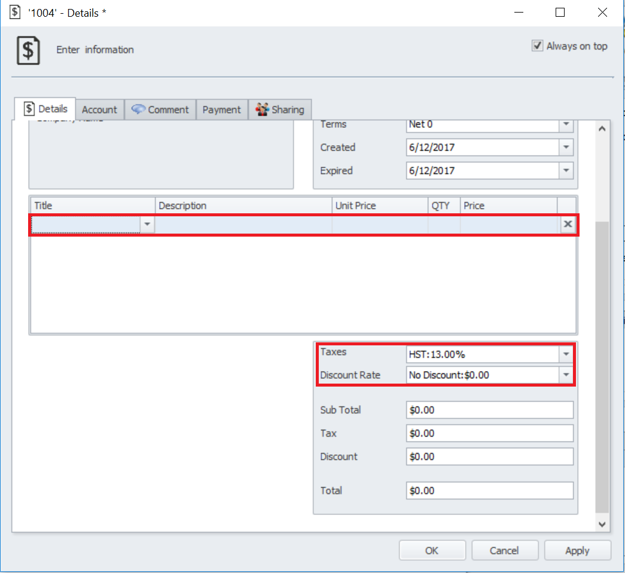Image resolution: width=625 pixels, height=573 pixels.
Task: Open the Account tab
Action: point(99,110)
